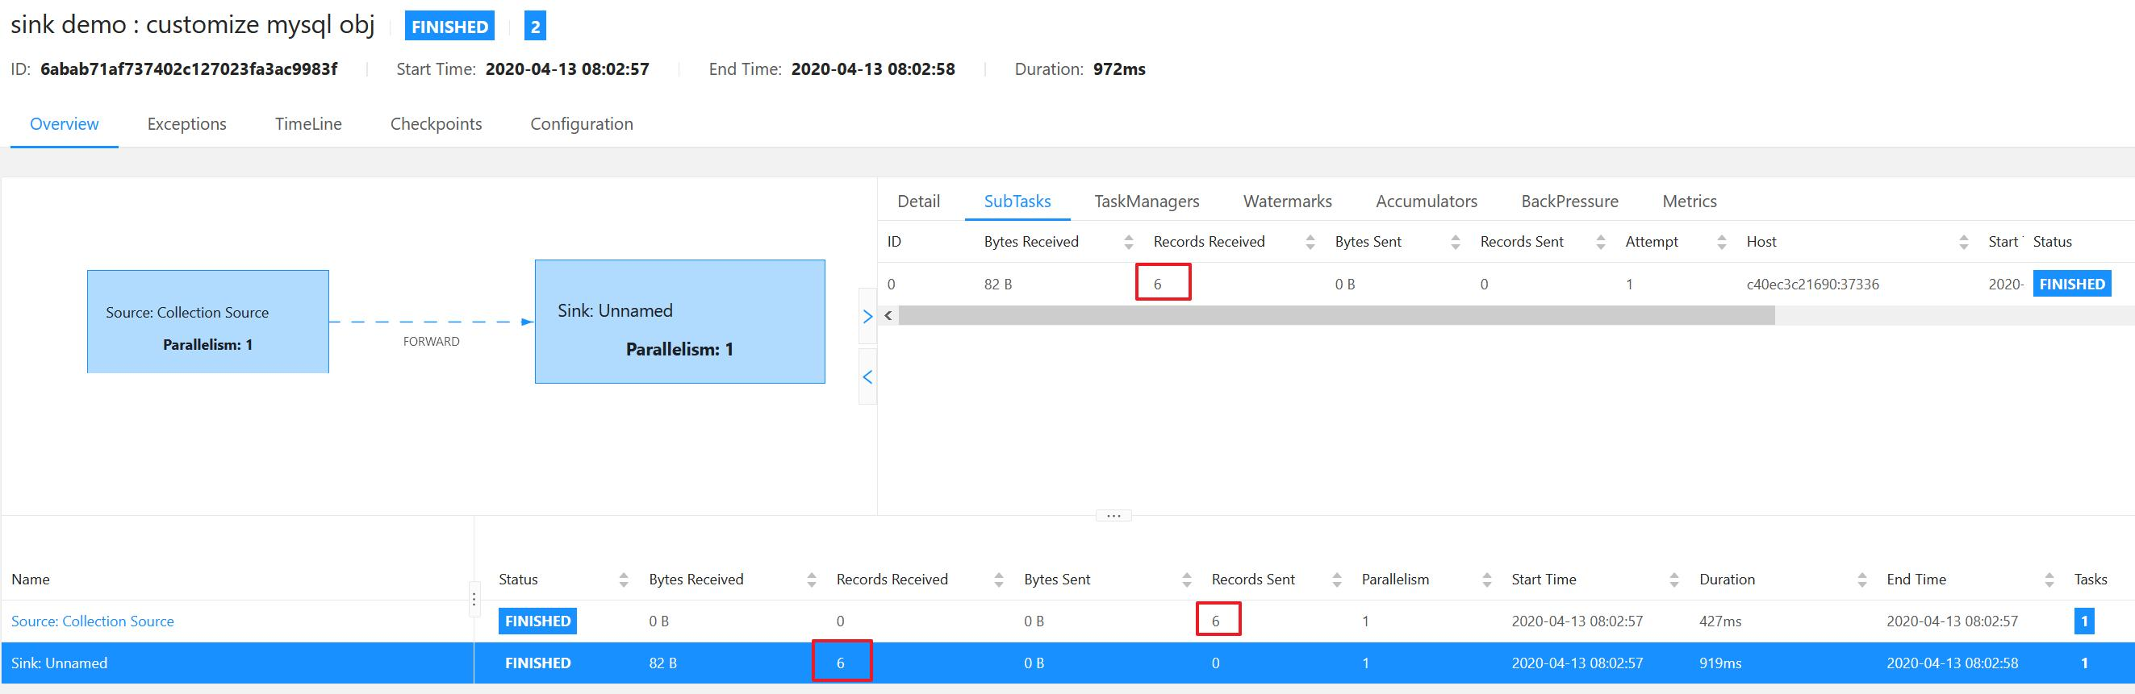Click the FINISHED status badge in subtask row

(x=2072, y=284)
